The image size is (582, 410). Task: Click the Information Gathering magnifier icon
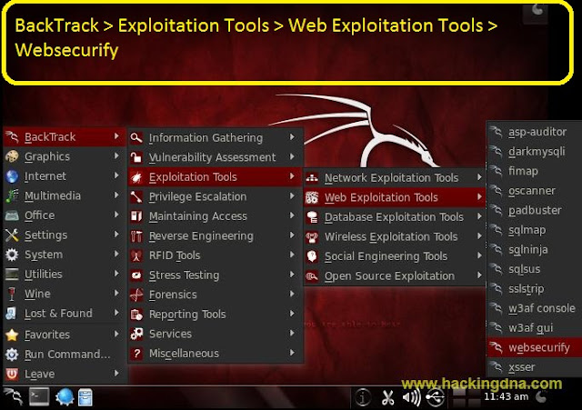[136, 137]
